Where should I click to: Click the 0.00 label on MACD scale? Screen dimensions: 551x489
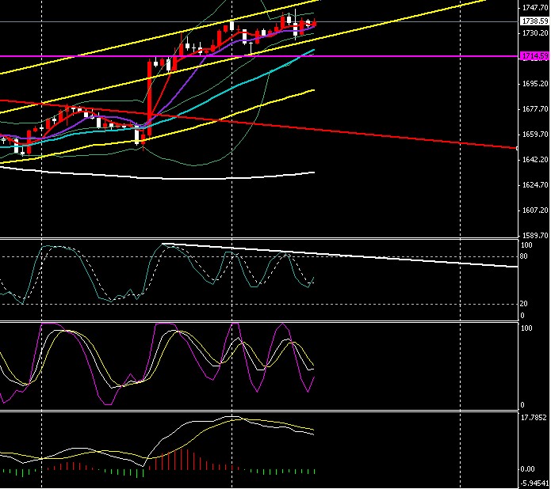click(x=527, y=469)
